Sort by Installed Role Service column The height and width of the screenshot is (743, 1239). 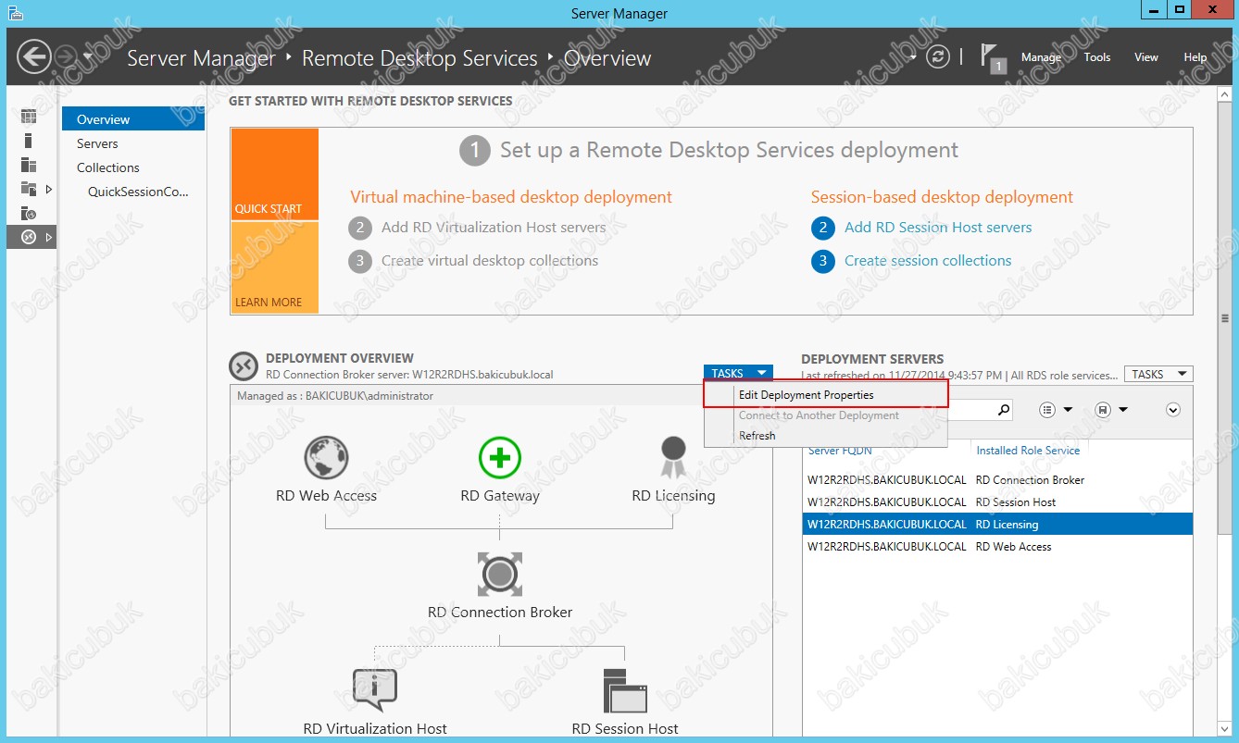1028,450
